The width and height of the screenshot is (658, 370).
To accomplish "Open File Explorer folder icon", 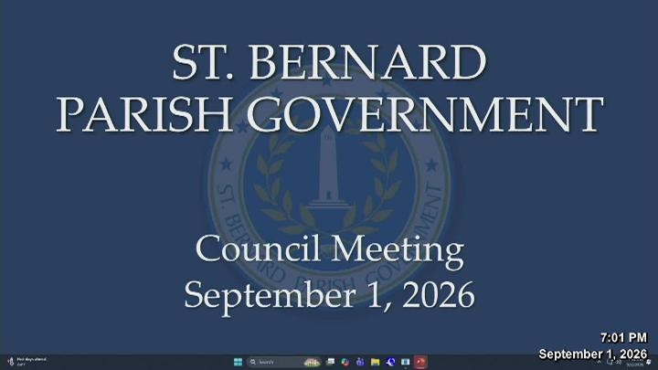I will [376, 362].
